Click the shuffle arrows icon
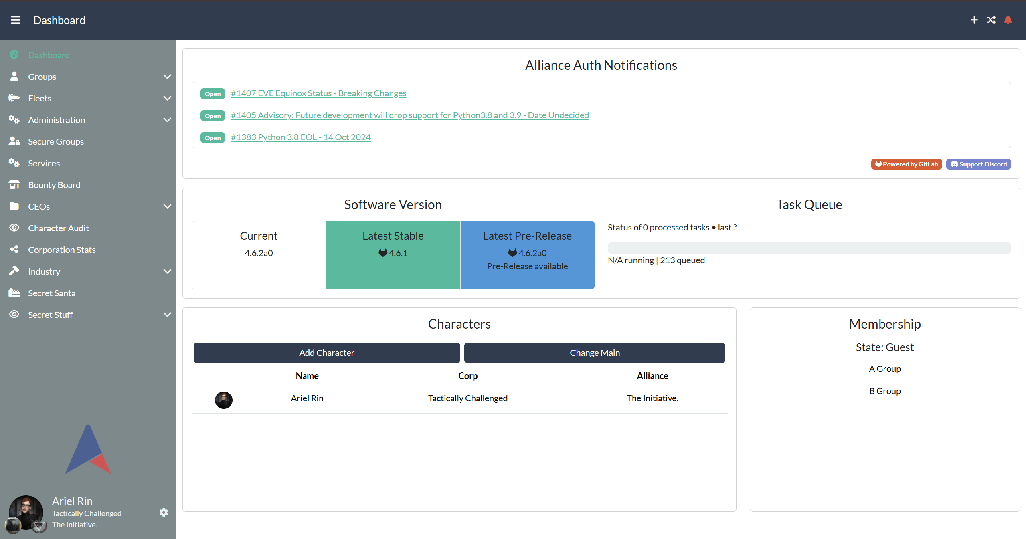 pos(991,20)
